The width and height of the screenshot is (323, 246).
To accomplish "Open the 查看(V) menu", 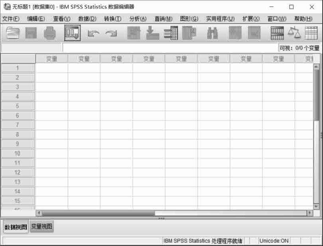I will click(x=62, y=19).
